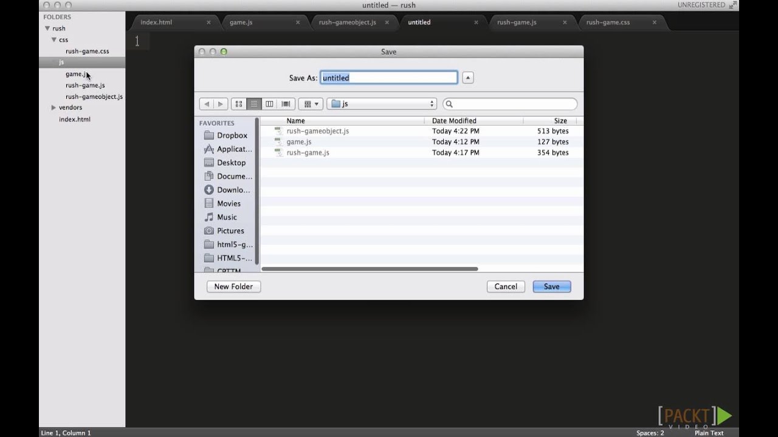The image size is (778, 437).
Task: Click the Documents icon in Favorites
Action: point(209,176)
